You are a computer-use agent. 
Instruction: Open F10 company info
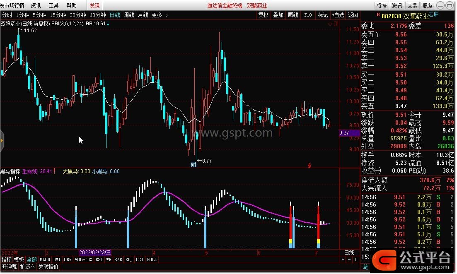tap(308, 15)
